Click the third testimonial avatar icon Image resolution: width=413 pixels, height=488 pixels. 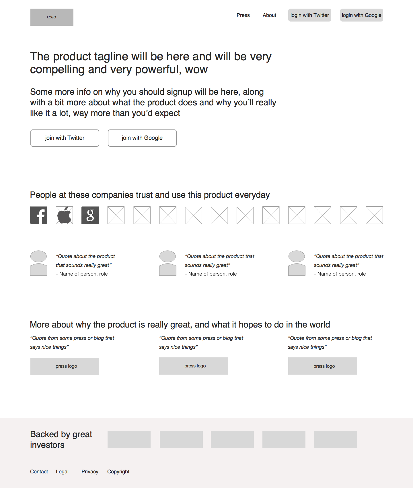pyautogui.click(x=297, y=263)
